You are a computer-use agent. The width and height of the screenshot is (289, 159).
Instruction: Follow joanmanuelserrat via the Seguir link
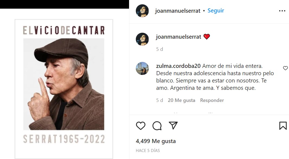(x=216, y=11)
